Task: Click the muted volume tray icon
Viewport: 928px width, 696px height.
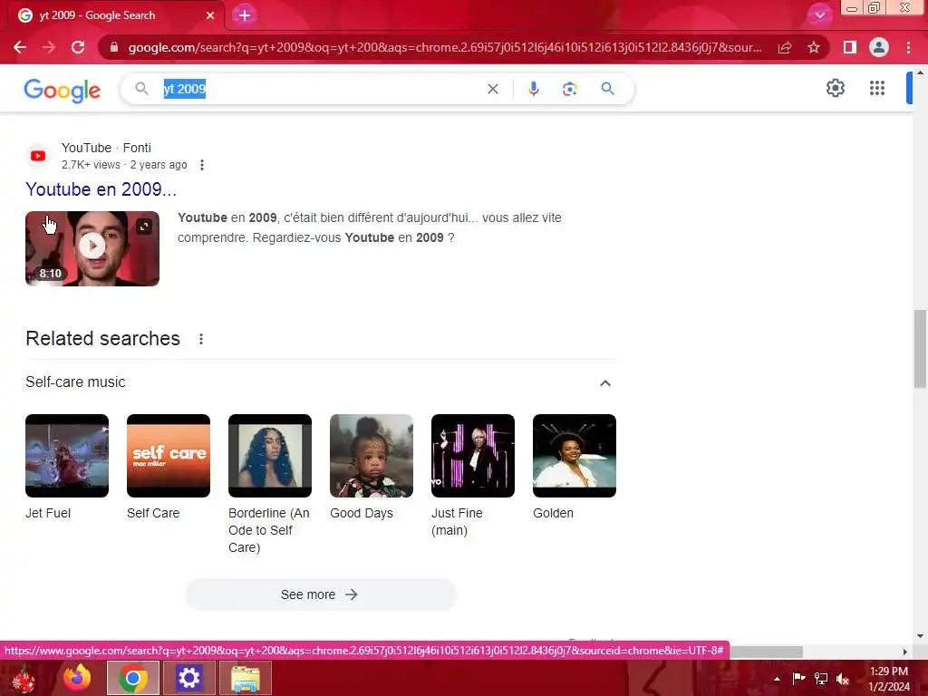Action: tap(843, 679)
